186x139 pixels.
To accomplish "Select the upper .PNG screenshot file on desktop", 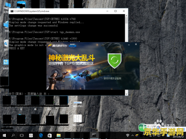I will click(x=78, y=104).
